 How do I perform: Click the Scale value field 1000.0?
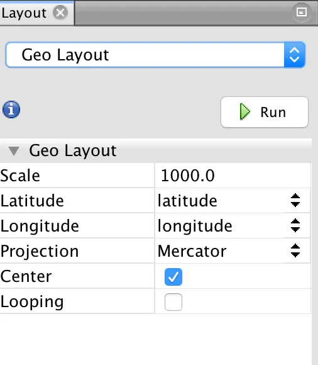tap(233, 176)
